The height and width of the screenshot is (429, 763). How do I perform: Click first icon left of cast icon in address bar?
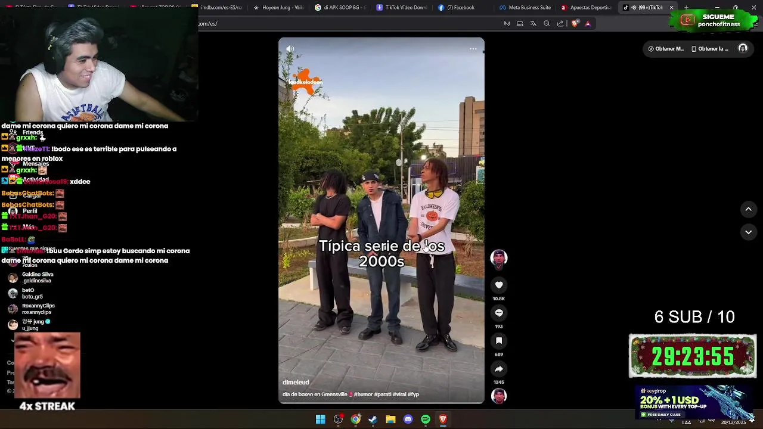click(507, 24)
